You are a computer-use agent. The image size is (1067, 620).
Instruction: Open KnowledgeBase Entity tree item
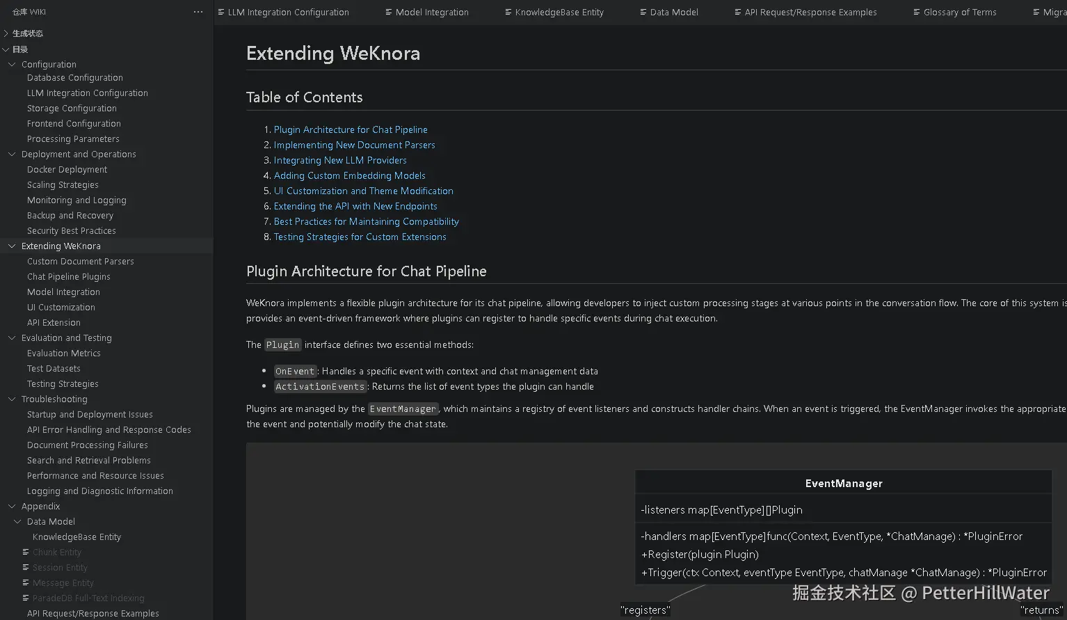(77, 537)
